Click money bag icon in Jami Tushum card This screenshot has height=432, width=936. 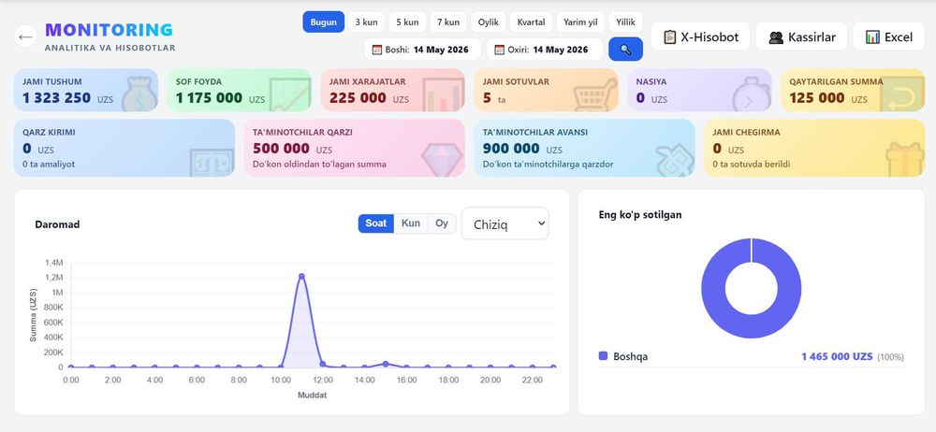pos(139,94)
